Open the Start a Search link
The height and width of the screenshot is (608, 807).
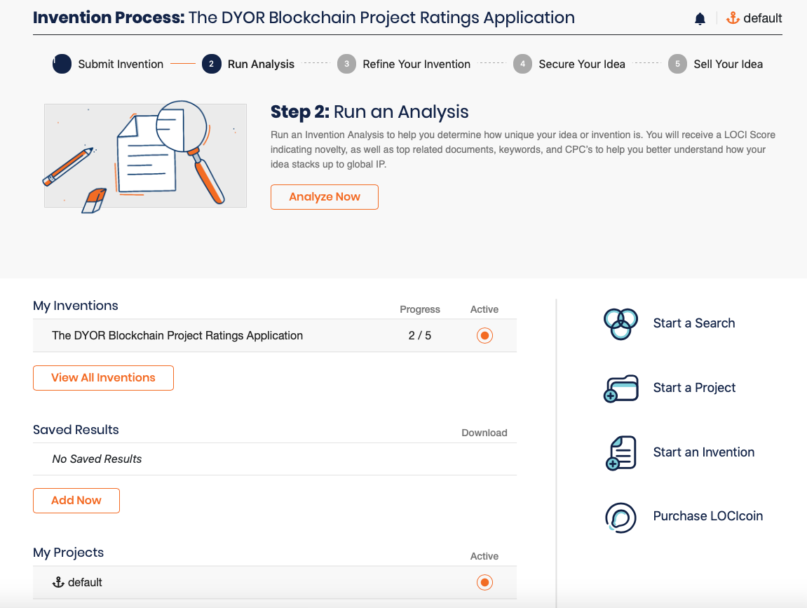(694, 323)
